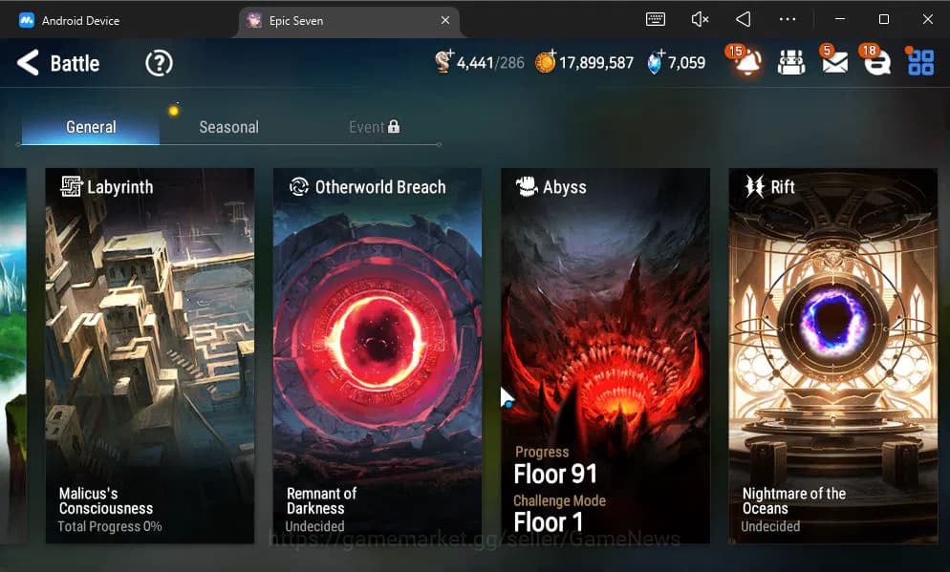Image resolution: width=950 pixels, height=572 pixels.
Task: Open the blue grid main menu icon
Action: (x=920, y=64)
